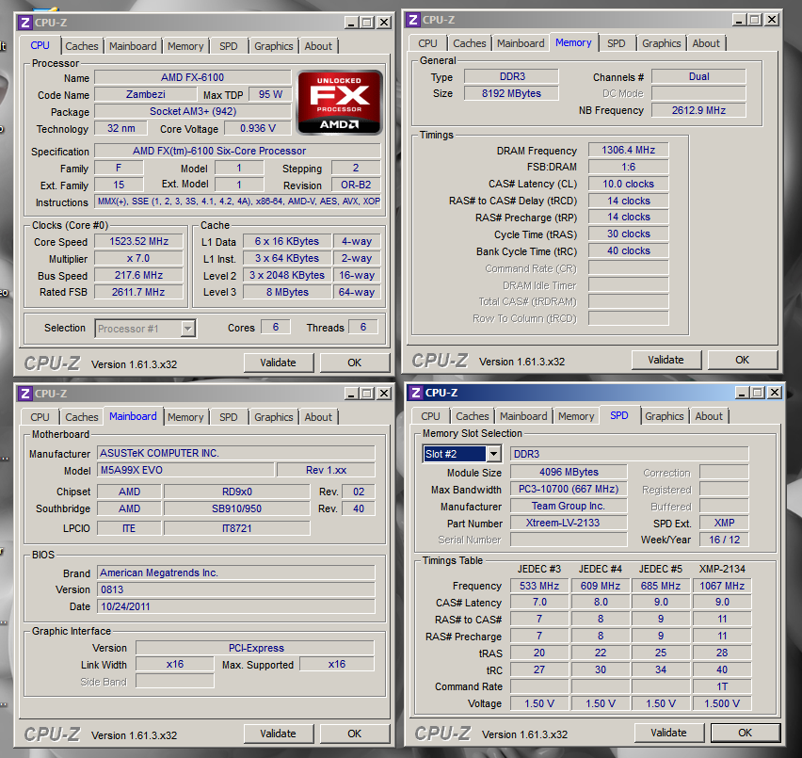The width and height of the screenshot is (802, 758).
Task: Minimize the SPD tab CPU-Z window
Action: 742,393
